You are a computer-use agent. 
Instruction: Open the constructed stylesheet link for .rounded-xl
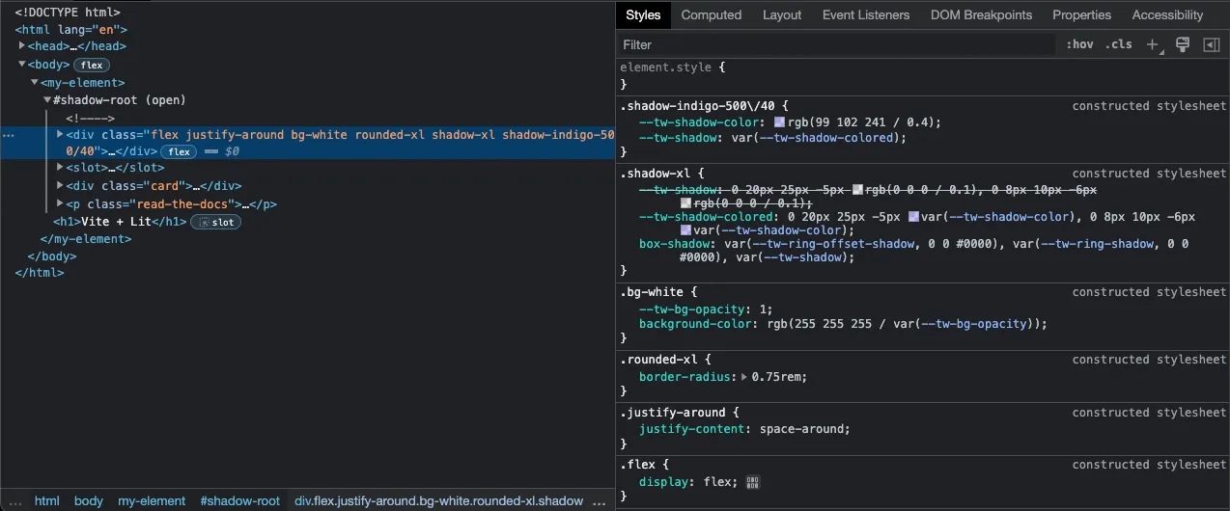coord(1149,360)
